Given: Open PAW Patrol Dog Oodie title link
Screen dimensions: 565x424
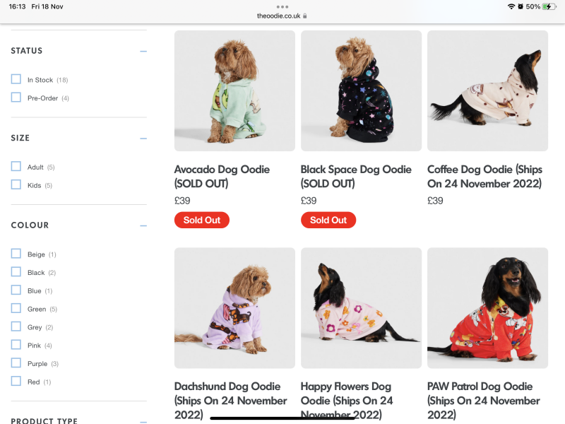Looking at the screenshot, I should click(484, 401).
